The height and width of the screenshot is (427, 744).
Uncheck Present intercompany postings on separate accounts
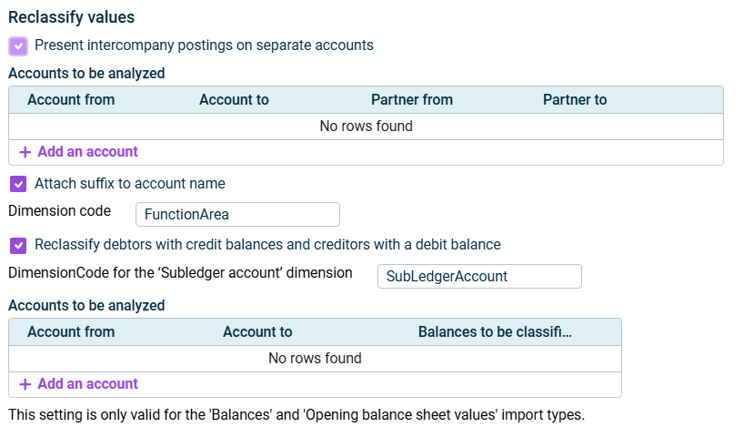pyautogui.click(x=18, y=46)
